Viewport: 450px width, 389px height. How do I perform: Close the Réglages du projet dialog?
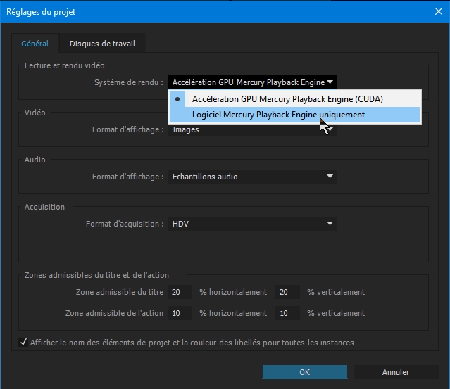click(x=439, y=11)
